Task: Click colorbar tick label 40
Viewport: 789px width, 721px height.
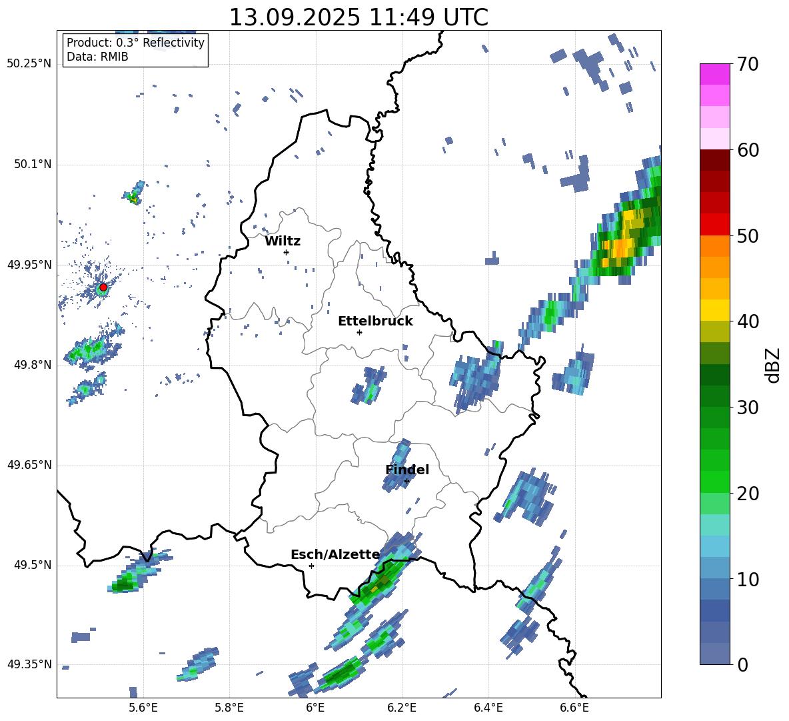Action: 748,321
